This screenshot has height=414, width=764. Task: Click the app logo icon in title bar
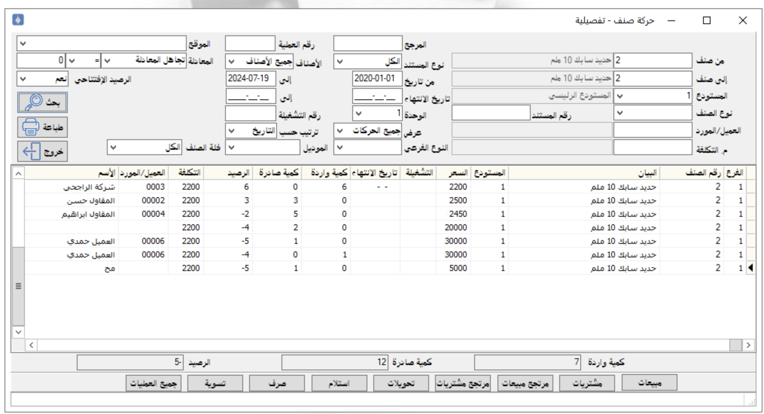[x=18, y=20]
